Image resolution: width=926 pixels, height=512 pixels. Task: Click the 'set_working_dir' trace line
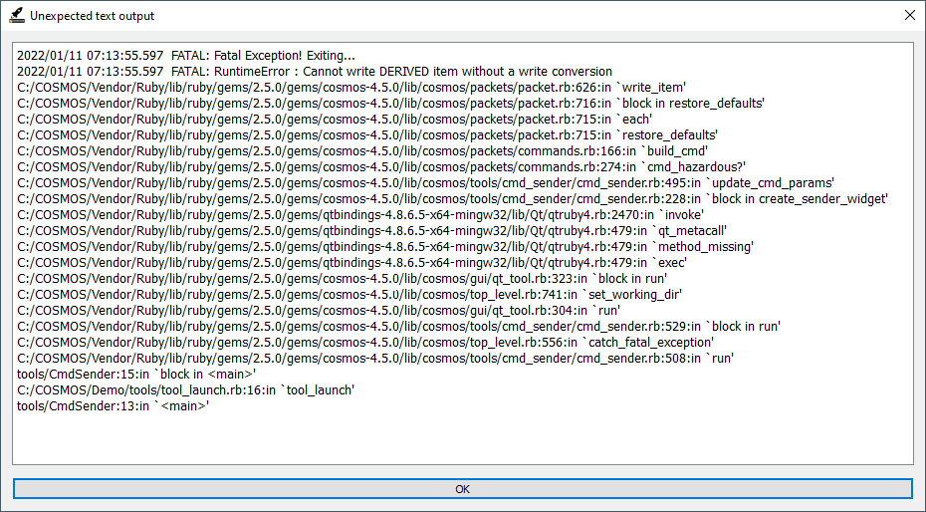tap(349, 295)
